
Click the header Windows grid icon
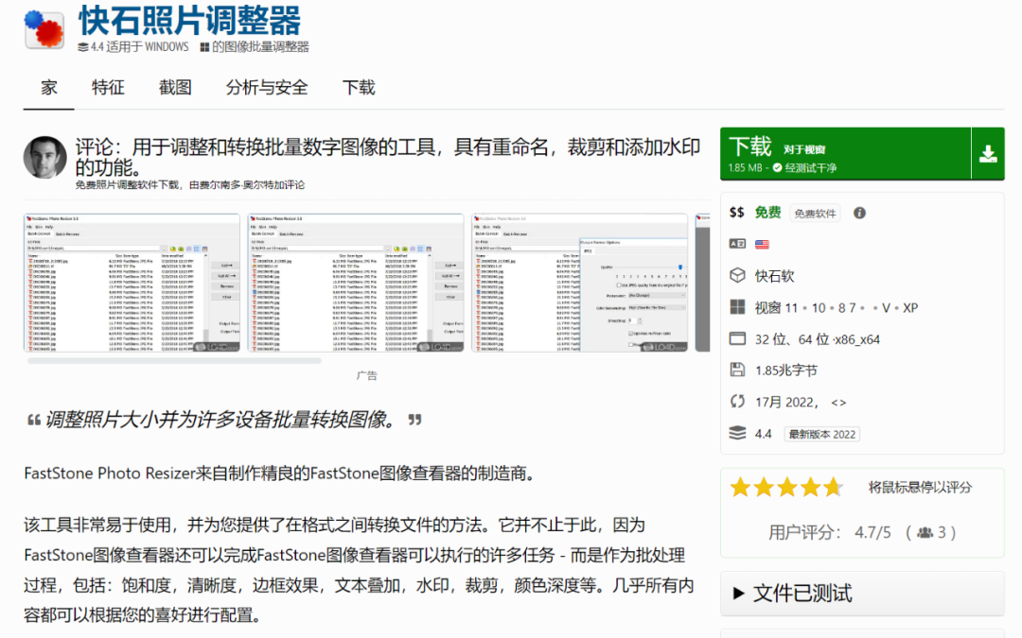pyautogui.click(x=204, y=47)
